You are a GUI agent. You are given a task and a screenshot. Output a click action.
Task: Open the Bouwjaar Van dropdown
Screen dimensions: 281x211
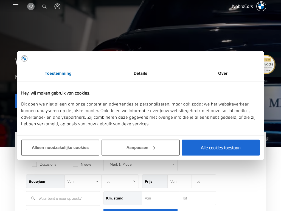tap(83, 181)
